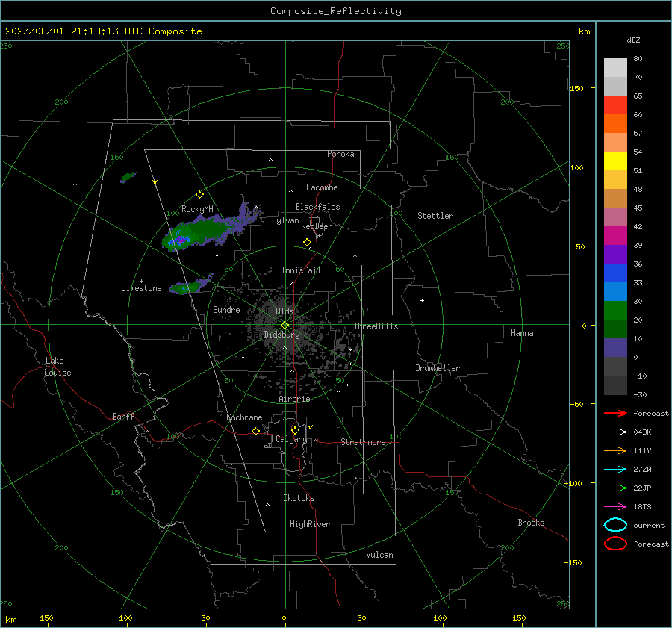Click the ThreeHills label

pyautogui.click(x=376, y=326)
